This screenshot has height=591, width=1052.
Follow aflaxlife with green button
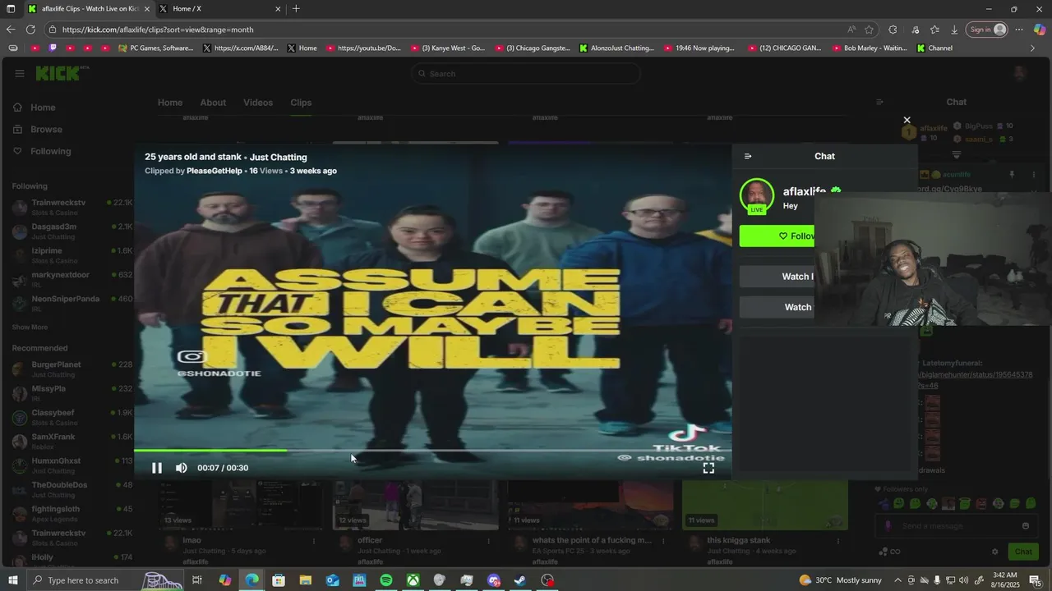point(777,236)
